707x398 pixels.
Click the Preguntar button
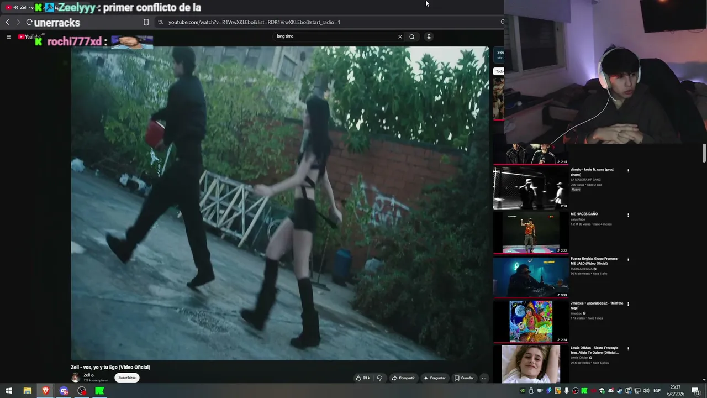click(435, 378)
